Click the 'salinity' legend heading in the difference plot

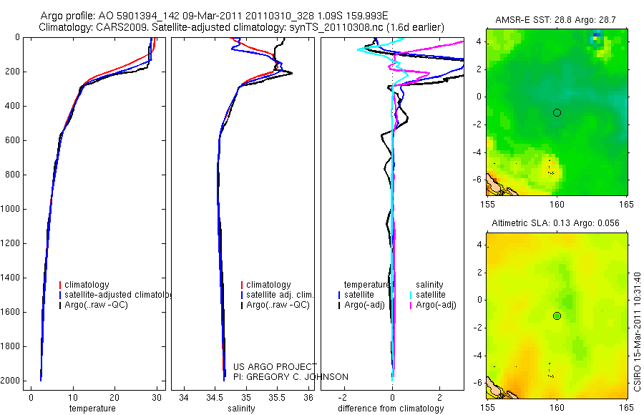tap(429, 285)
